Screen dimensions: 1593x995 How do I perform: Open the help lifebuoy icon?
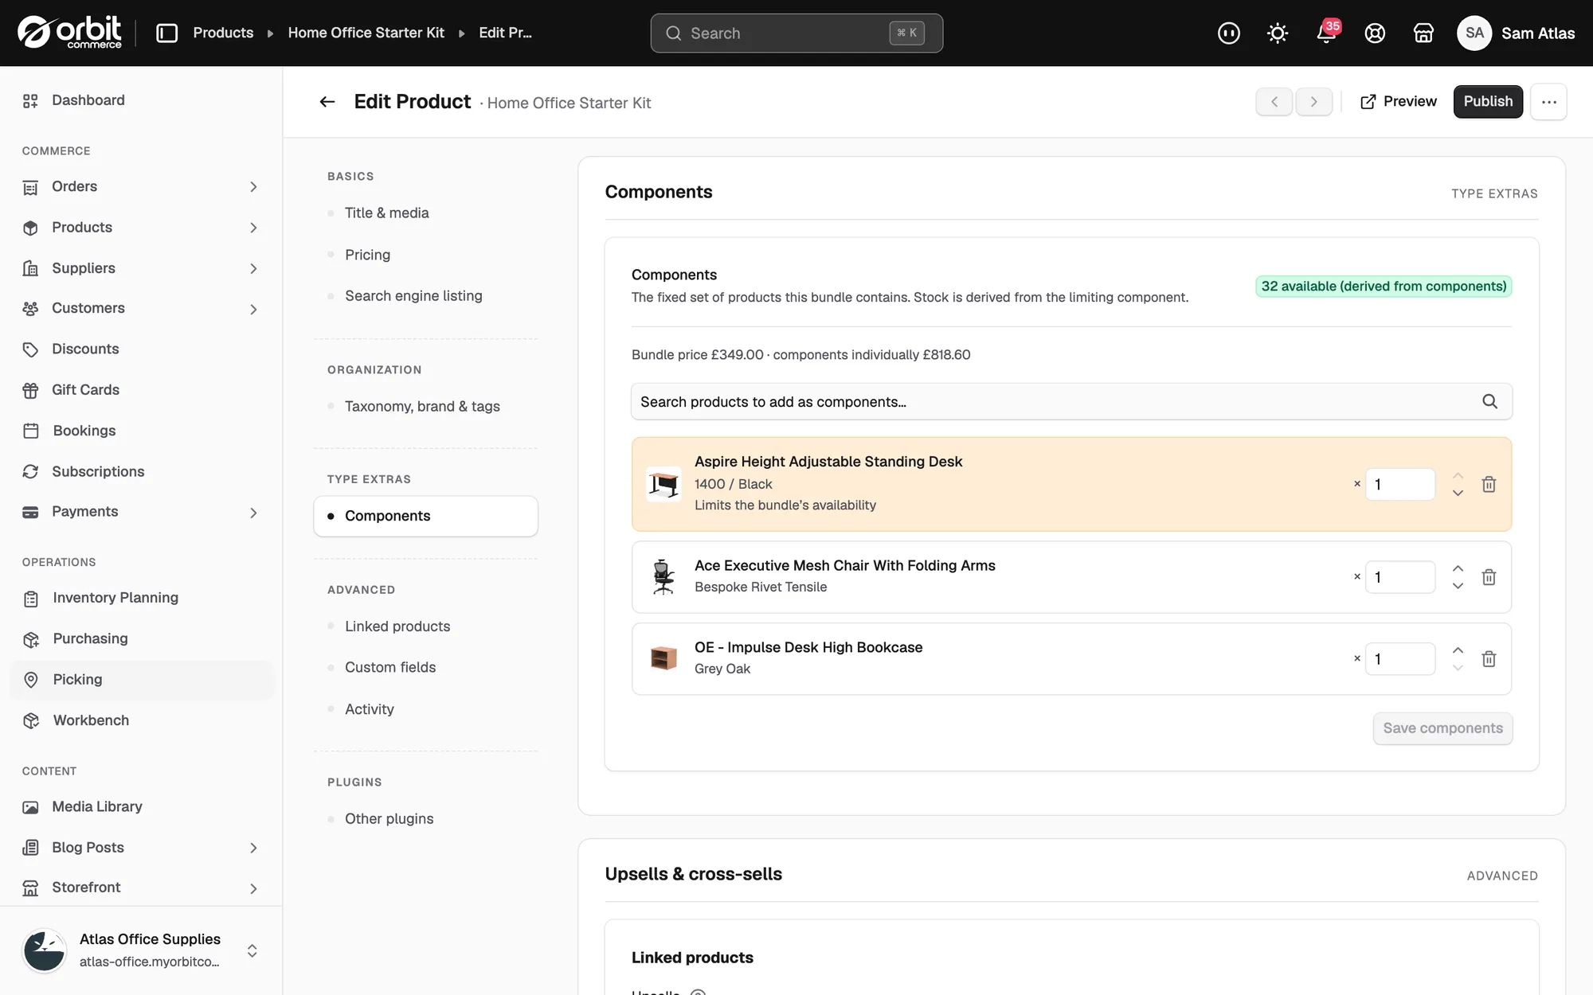click(1375, 33)
